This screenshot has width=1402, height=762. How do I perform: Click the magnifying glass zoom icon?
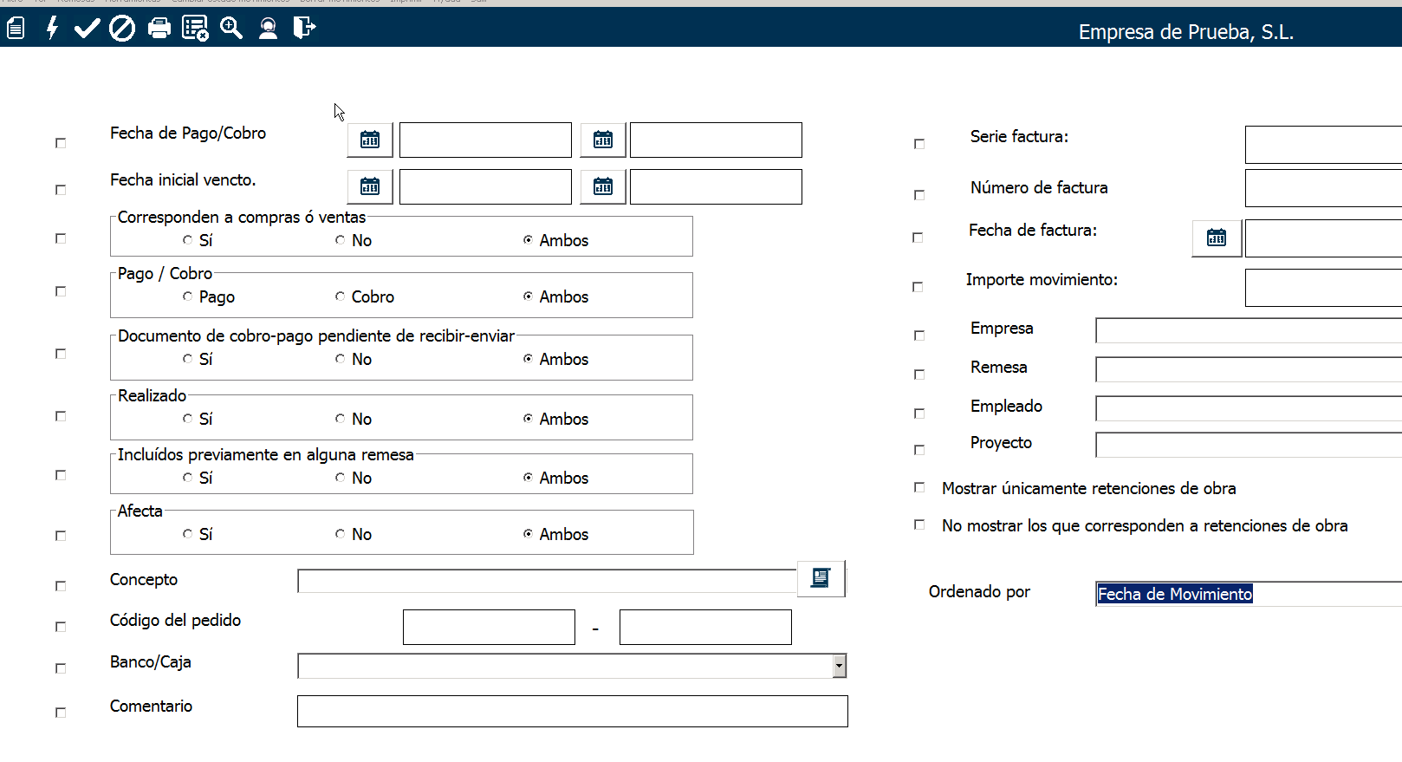(231, 29)
